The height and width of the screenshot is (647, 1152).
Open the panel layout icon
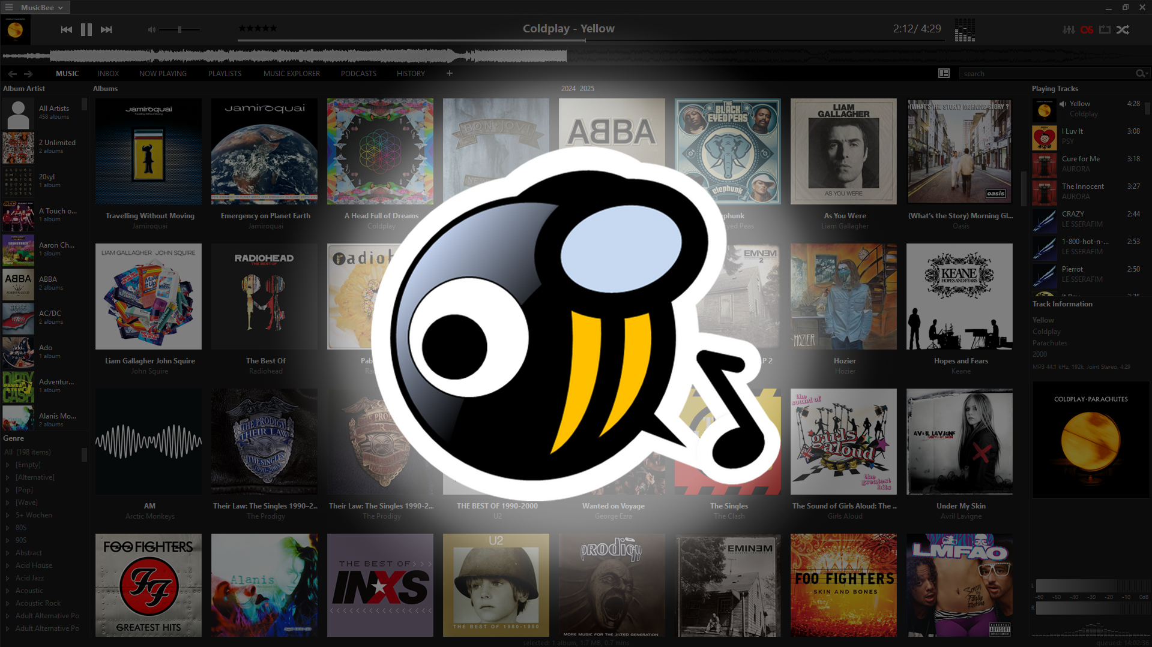point(944,73)
